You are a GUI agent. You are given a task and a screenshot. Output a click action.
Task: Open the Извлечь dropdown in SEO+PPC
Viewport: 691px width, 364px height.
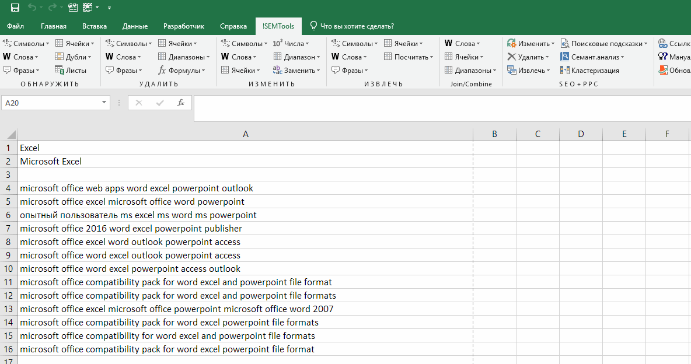coord(528,70)
